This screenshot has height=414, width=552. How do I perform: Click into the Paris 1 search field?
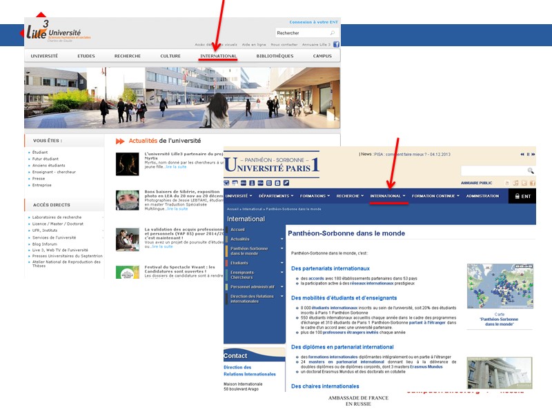tap(493, 170)
